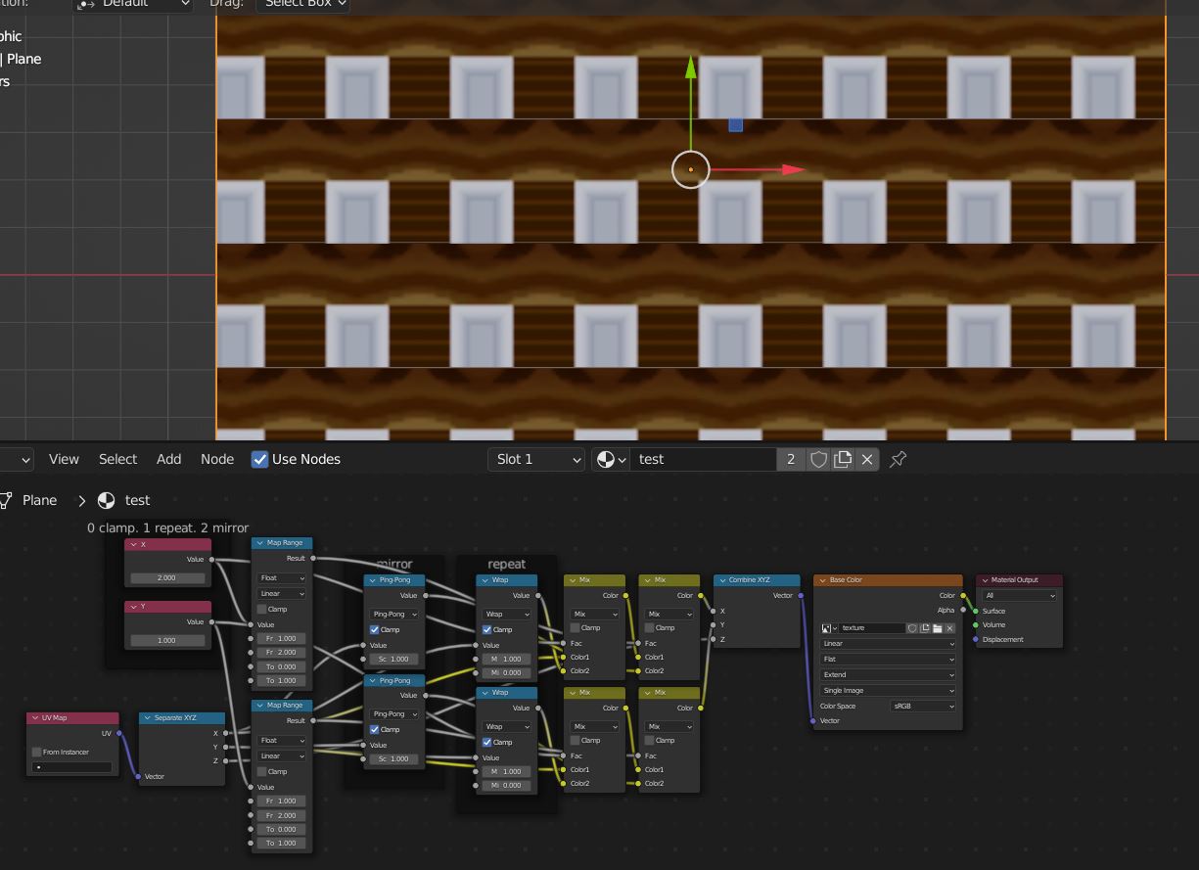This screenshot has height=870, width=1199.
Task: Open image browse icon in Base Color node
Action: tap(829, 628)
